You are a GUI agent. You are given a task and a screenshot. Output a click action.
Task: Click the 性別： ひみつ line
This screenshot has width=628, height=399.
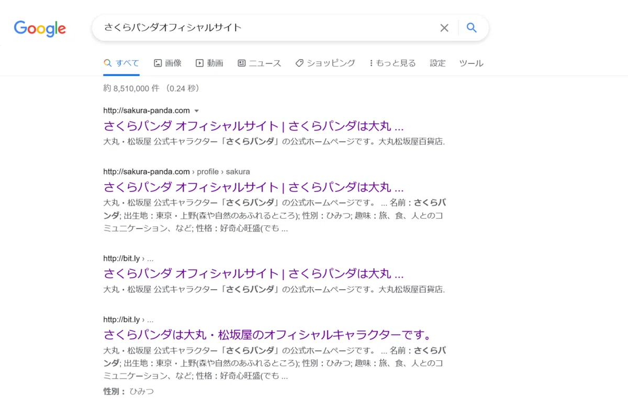(x=128, y=391)
